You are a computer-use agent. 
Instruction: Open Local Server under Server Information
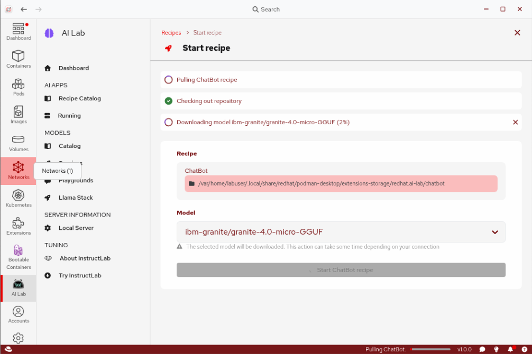click(x=76, y=228)
